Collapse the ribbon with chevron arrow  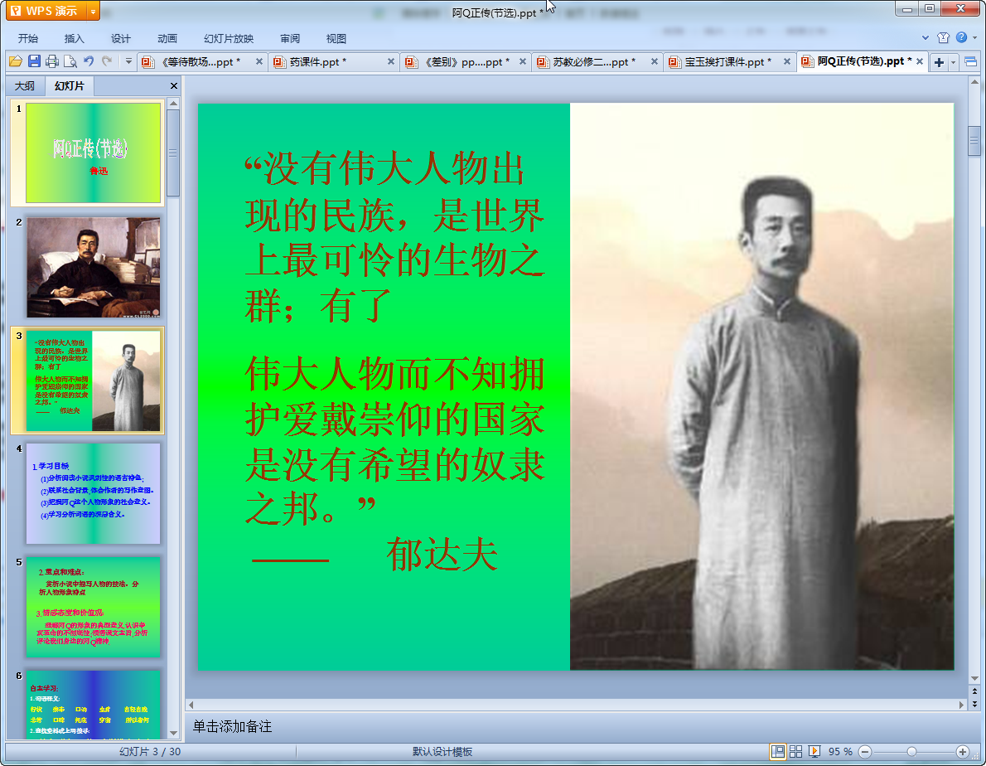(x=925, y=38)
